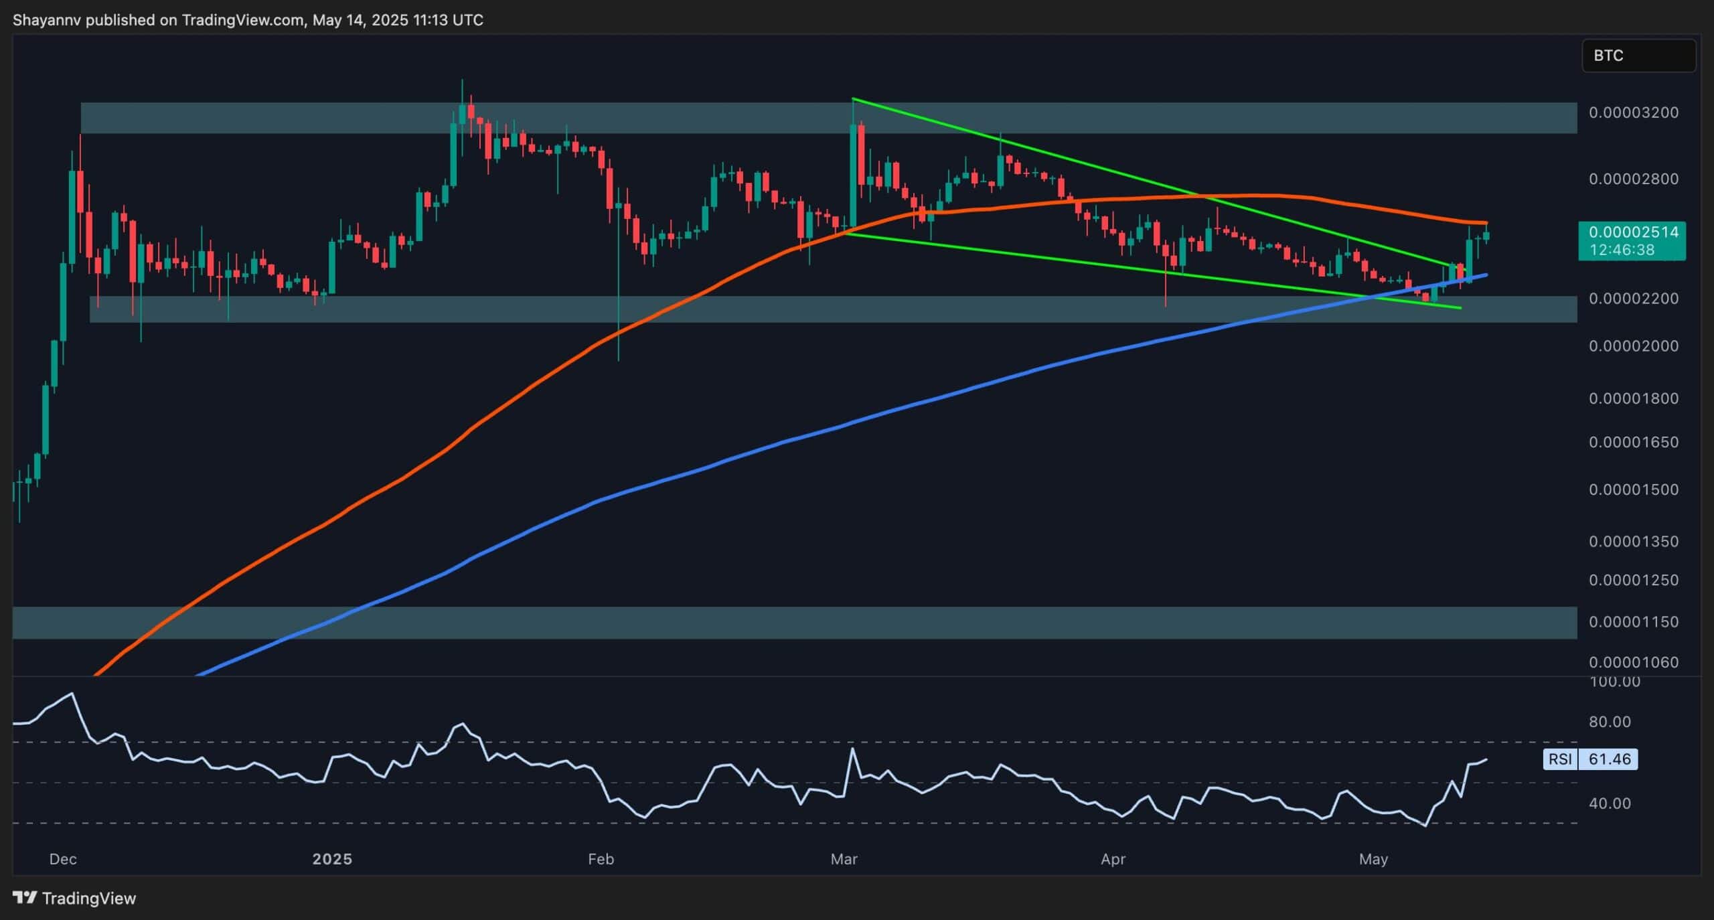Click the 0.00001650 price axis label

[x=1634, y=442]
